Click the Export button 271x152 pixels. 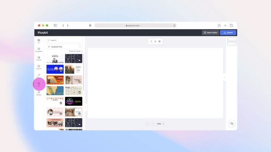point(228,33)
